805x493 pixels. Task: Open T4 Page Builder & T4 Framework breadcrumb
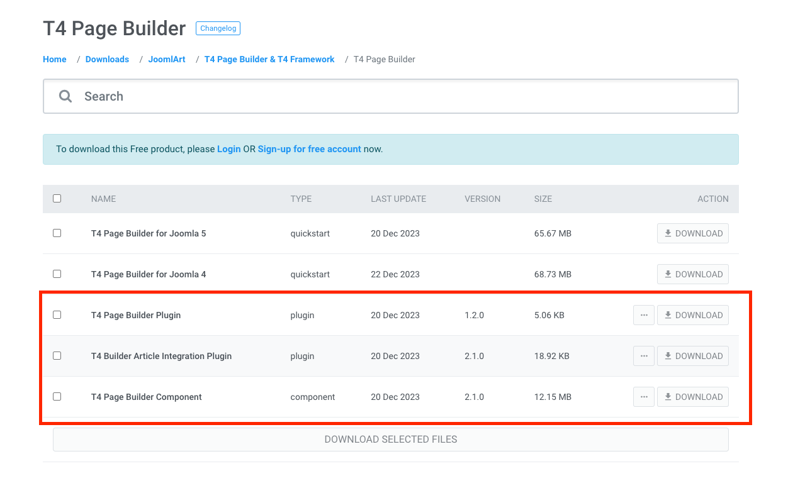coord(269,59)
